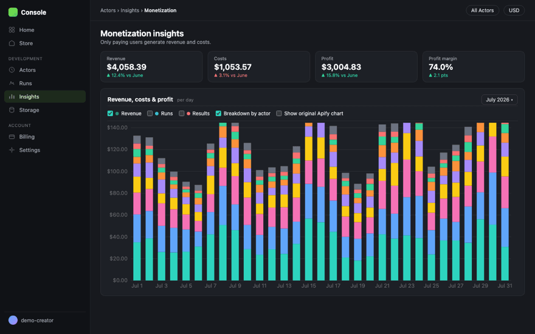Click the green Console logo icon
The image size is (535, 334).
(x=13, y=12)
